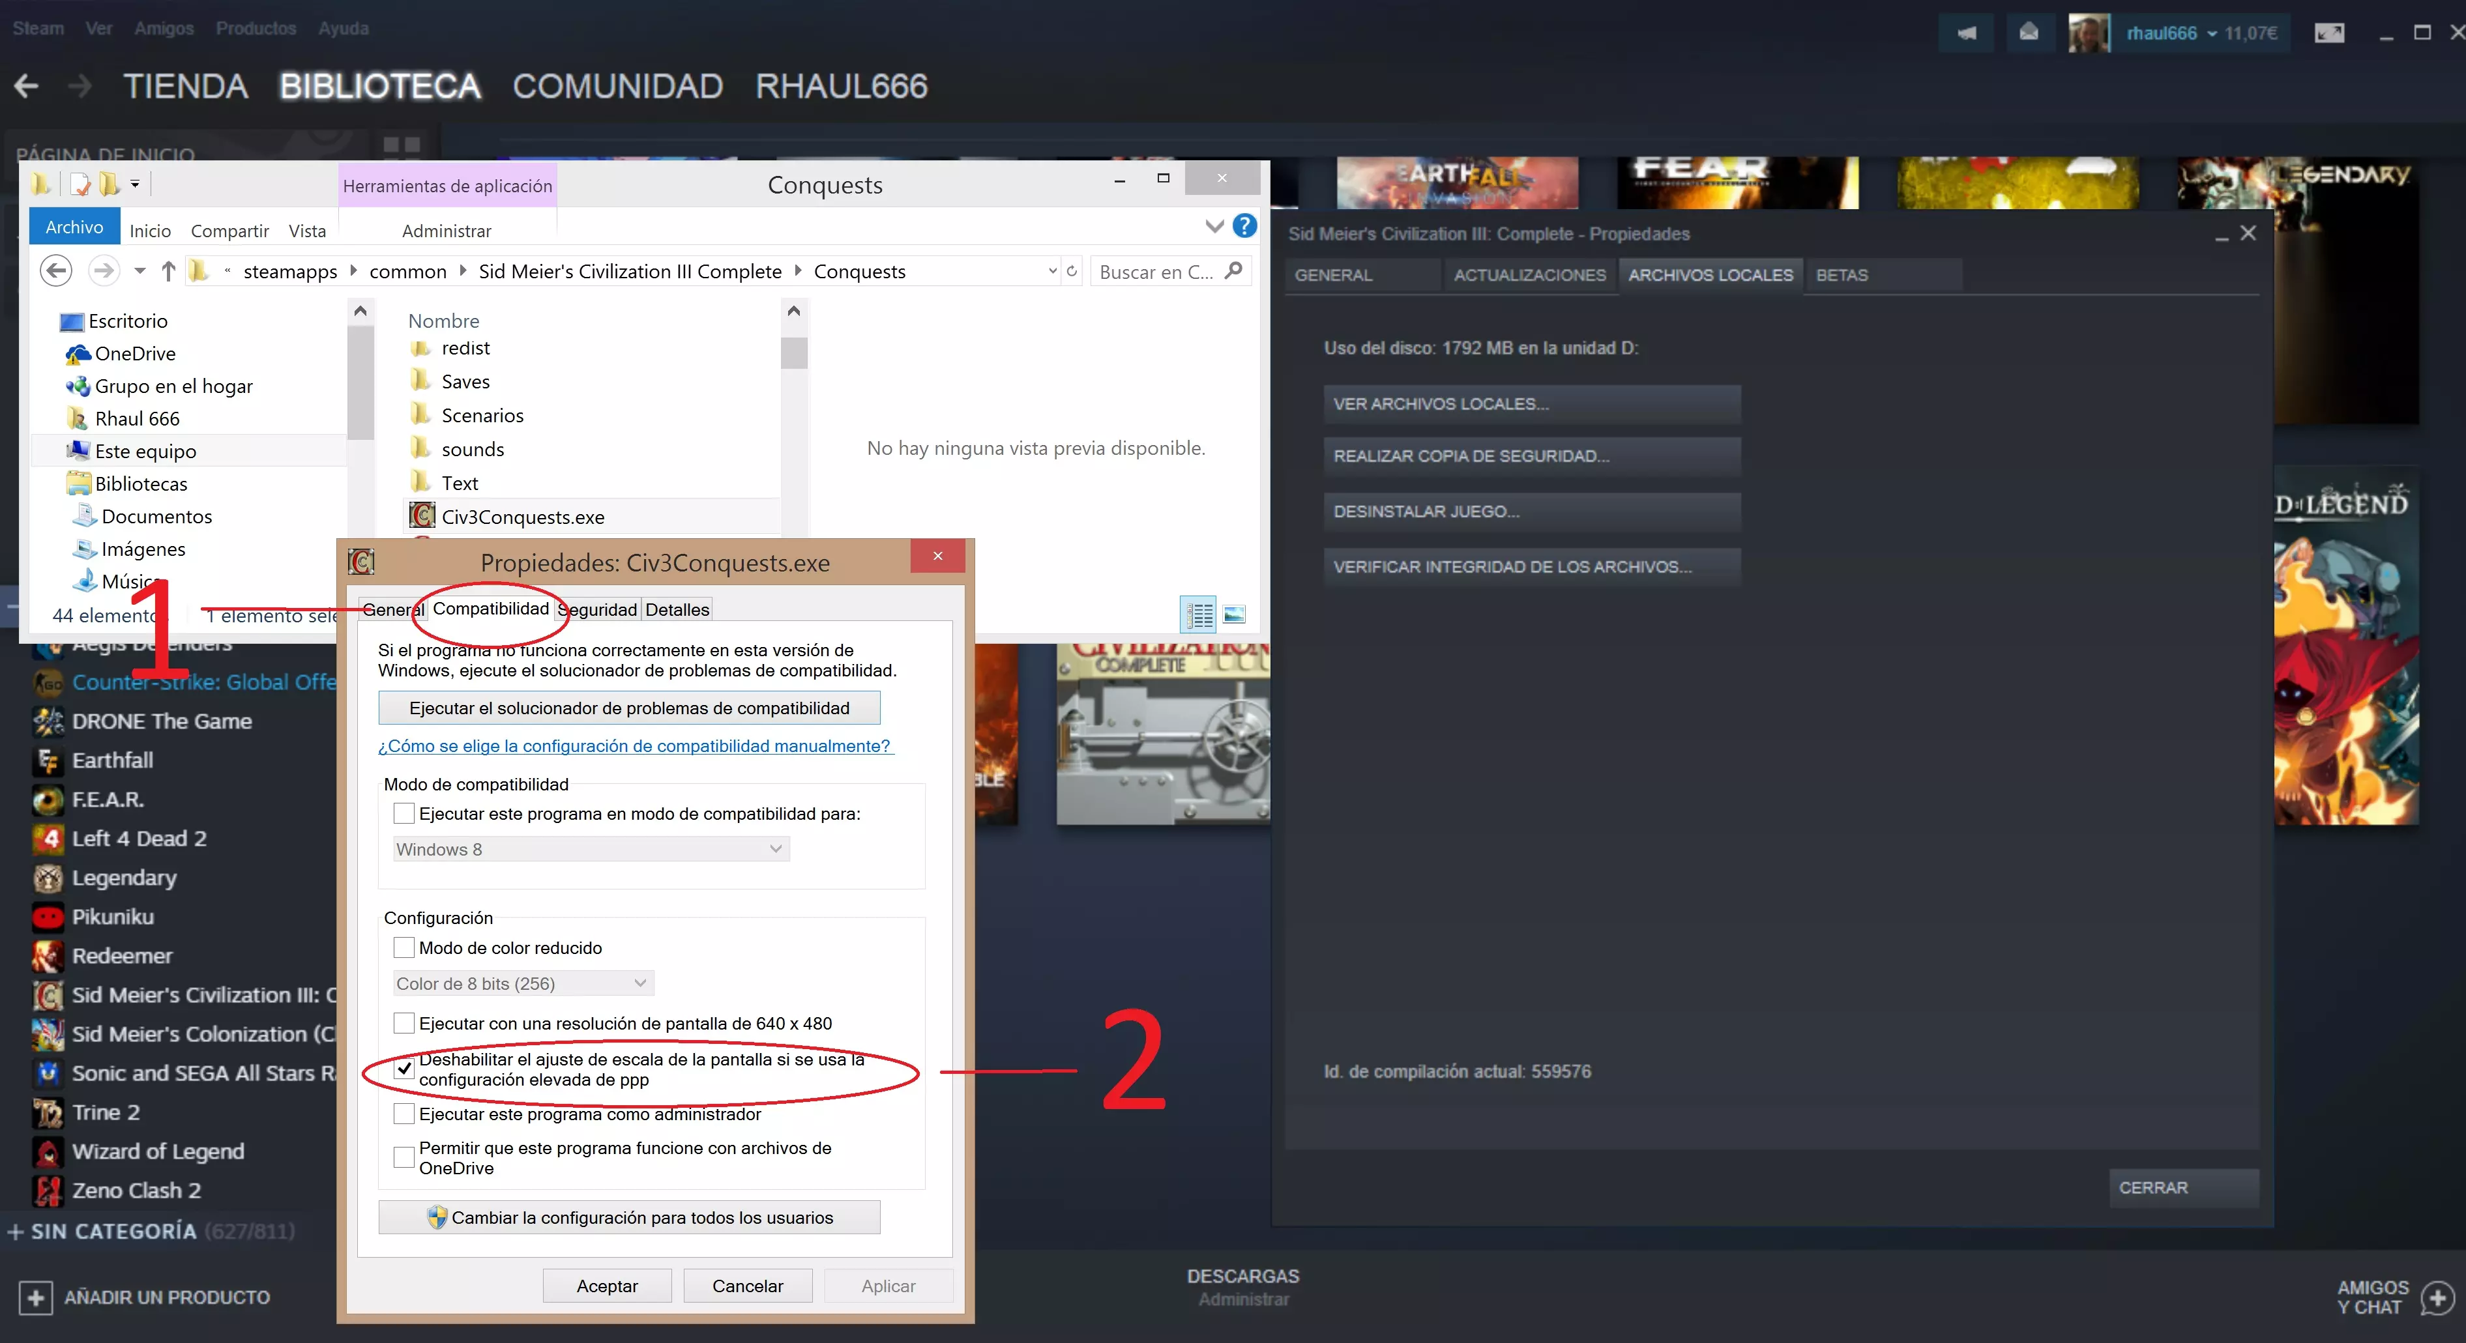The height and width of the screenshot is (1343, 2466).
Task: Switch to the Seguridad tab
Action: (x=599, y=610)
